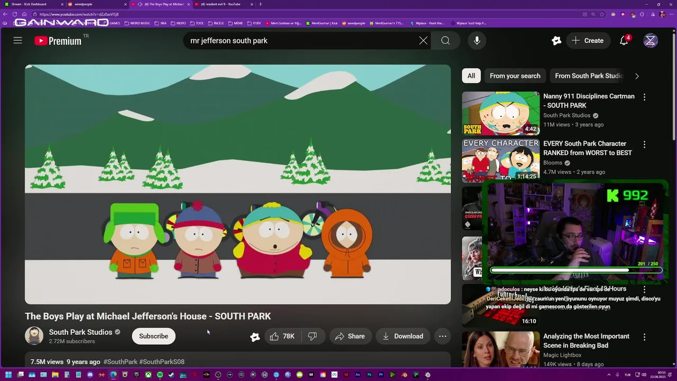Select the From your search chip
Screen dimensions: 677x381
point(515,76)
